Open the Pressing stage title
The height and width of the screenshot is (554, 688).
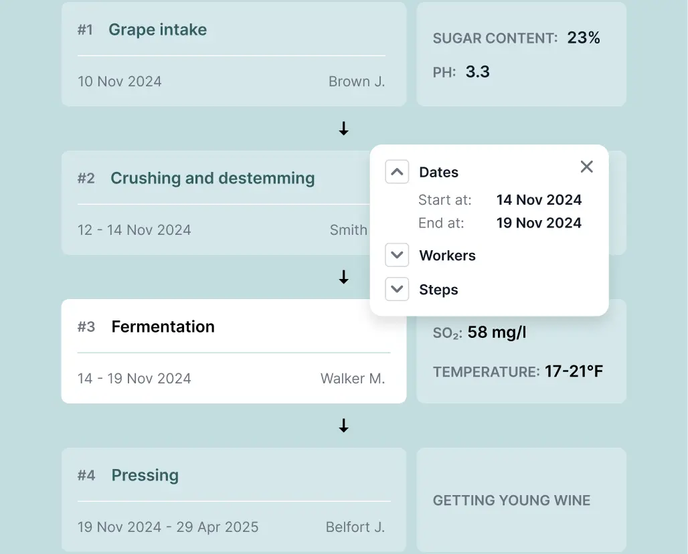coord(145,475)
